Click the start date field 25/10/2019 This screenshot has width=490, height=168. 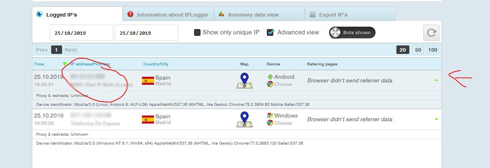[x=81, y=33]
